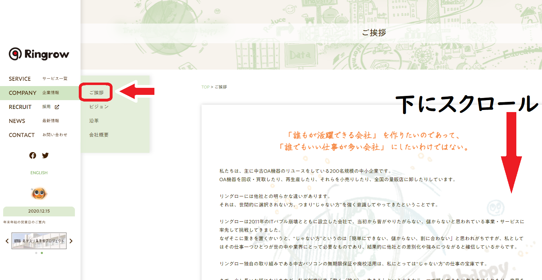Open the Ringrow Facebook page icon

[33, 155]
